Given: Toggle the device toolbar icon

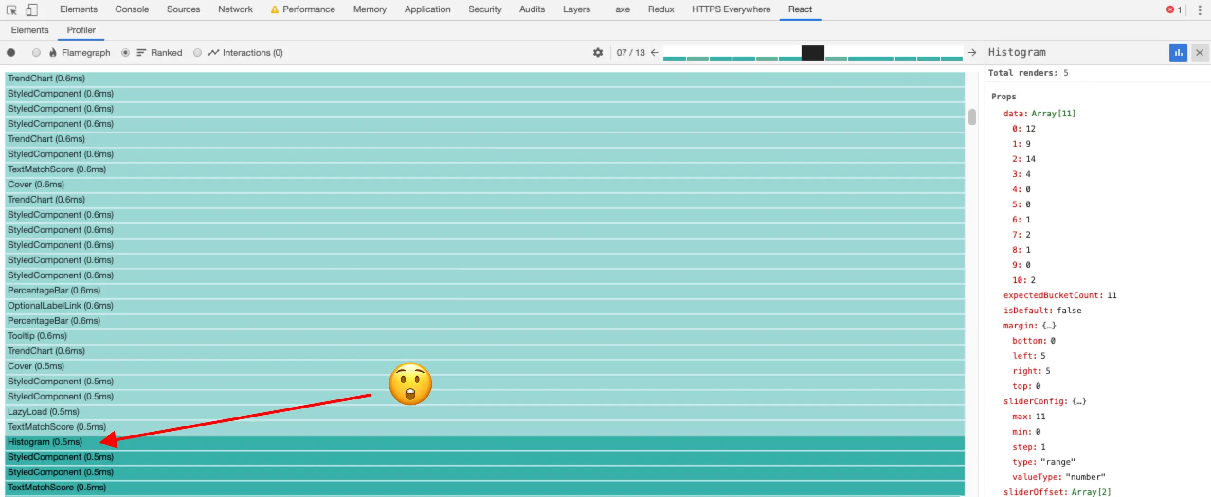Looking at the screenshot, I should [x=32, y=9].
